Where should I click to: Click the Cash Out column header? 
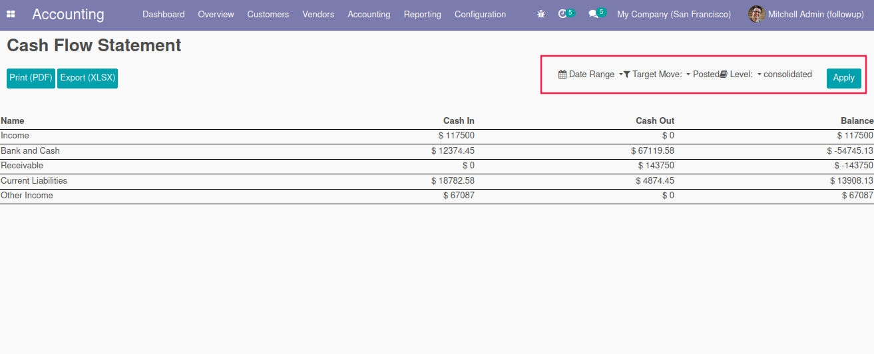click(x=655, y=120)
